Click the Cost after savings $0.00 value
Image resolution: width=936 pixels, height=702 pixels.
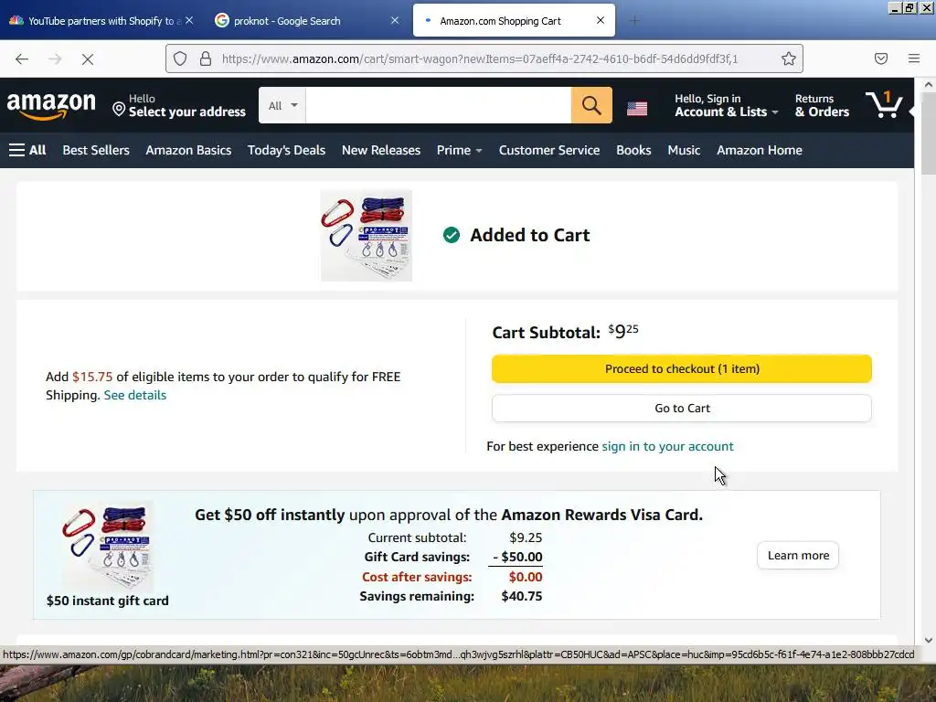(x=526, y=578)
